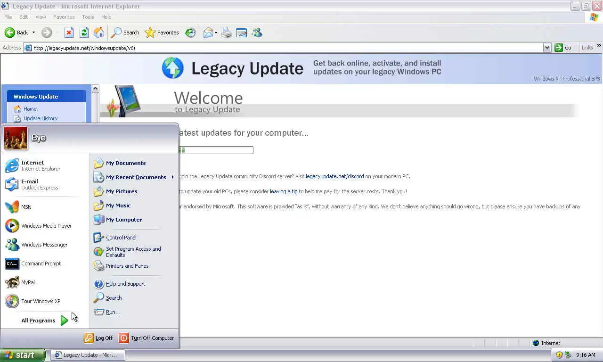
Task: Open Internet Explorer from Start menu
Action: (x=45, y=165)
